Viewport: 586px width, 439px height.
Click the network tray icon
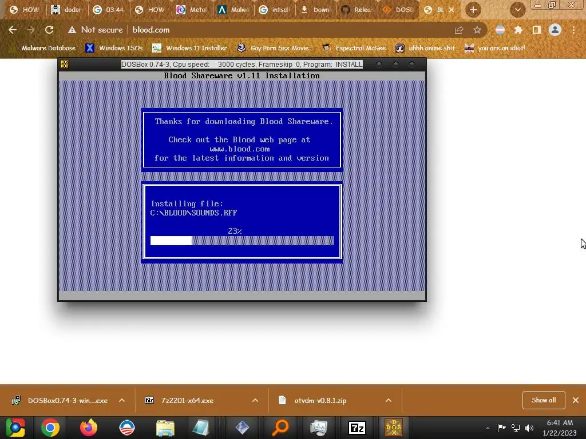(x=516, y=428)
